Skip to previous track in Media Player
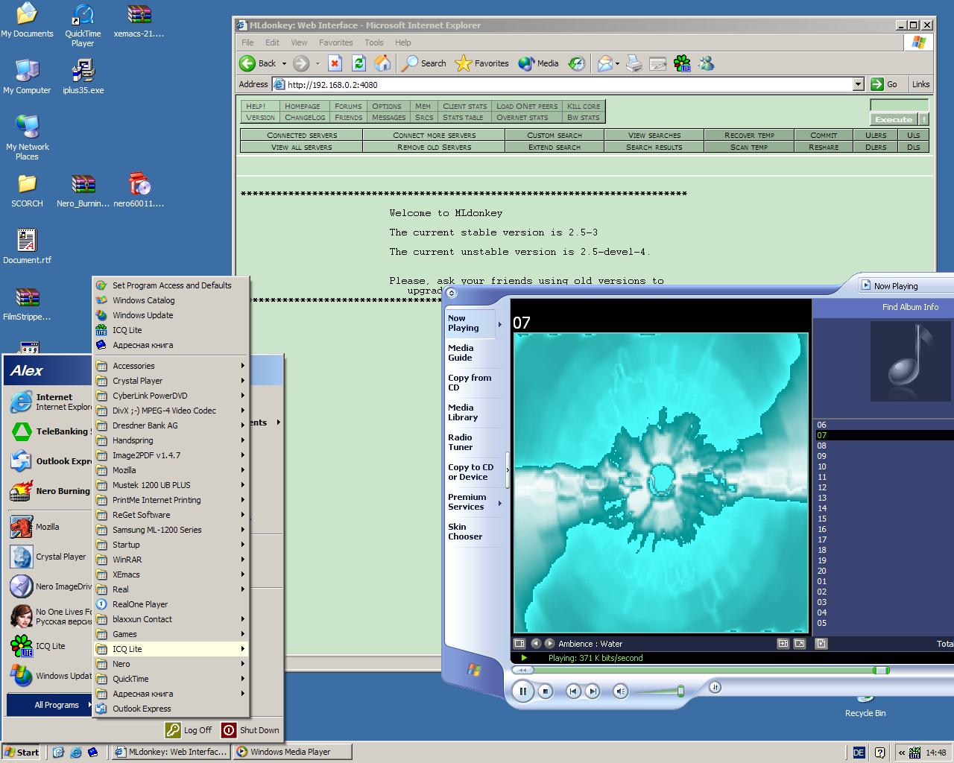The image size is (954, 763). point(572,691)
